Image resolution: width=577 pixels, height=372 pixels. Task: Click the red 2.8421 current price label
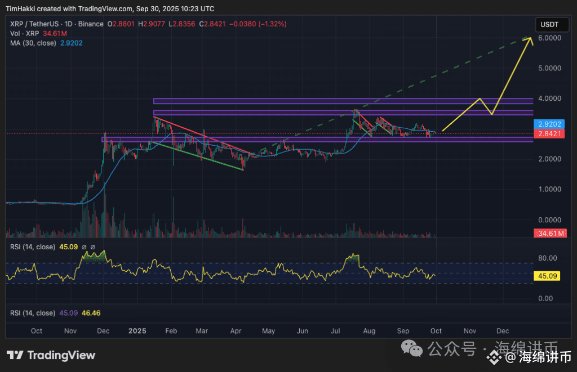(549, 134)
